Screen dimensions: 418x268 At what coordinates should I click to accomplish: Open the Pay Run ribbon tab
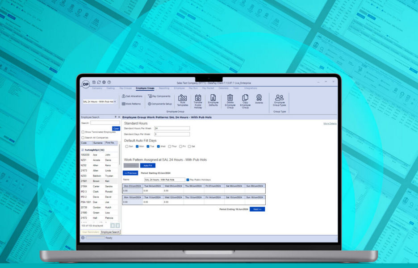[x=193, y=88]
